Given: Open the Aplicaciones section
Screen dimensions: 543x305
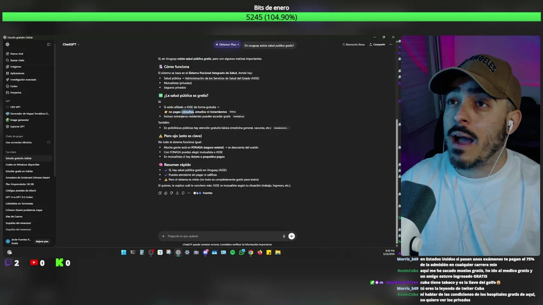Looking at the screenshot, I should point(17,73).
